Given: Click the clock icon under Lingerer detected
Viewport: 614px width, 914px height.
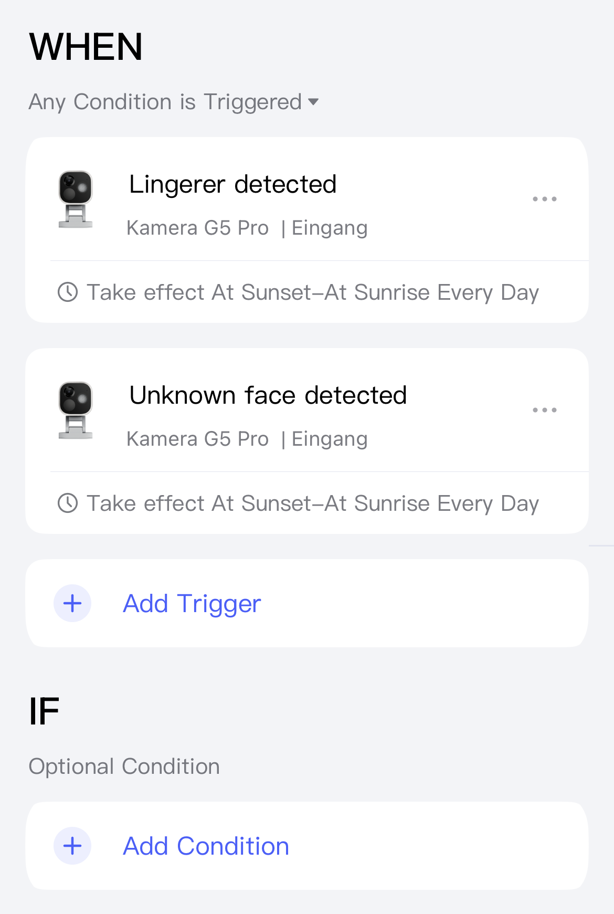Looking at the screenshot, I should (x=68, y=292).
